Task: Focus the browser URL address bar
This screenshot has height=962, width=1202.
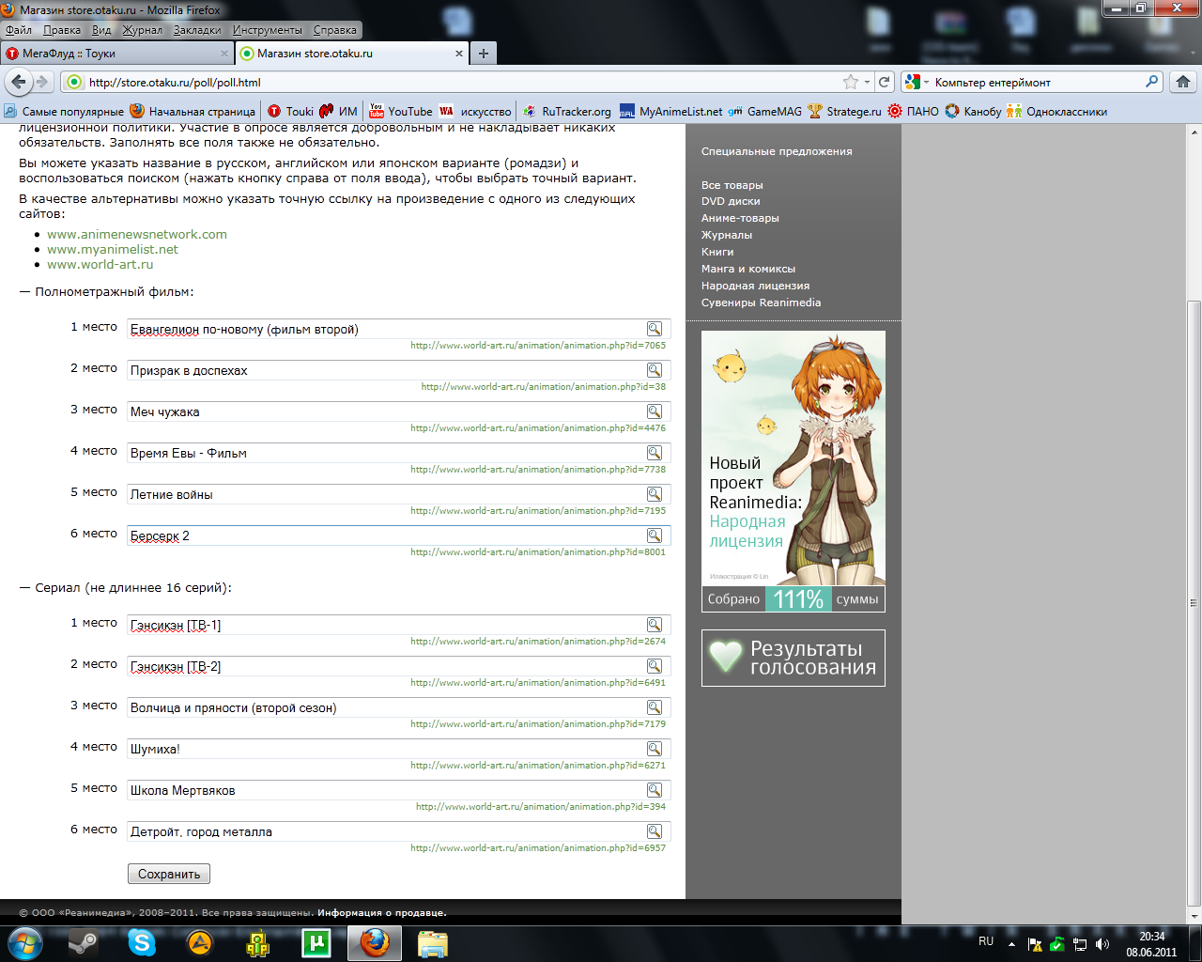Action: click(x=460, y=82)
